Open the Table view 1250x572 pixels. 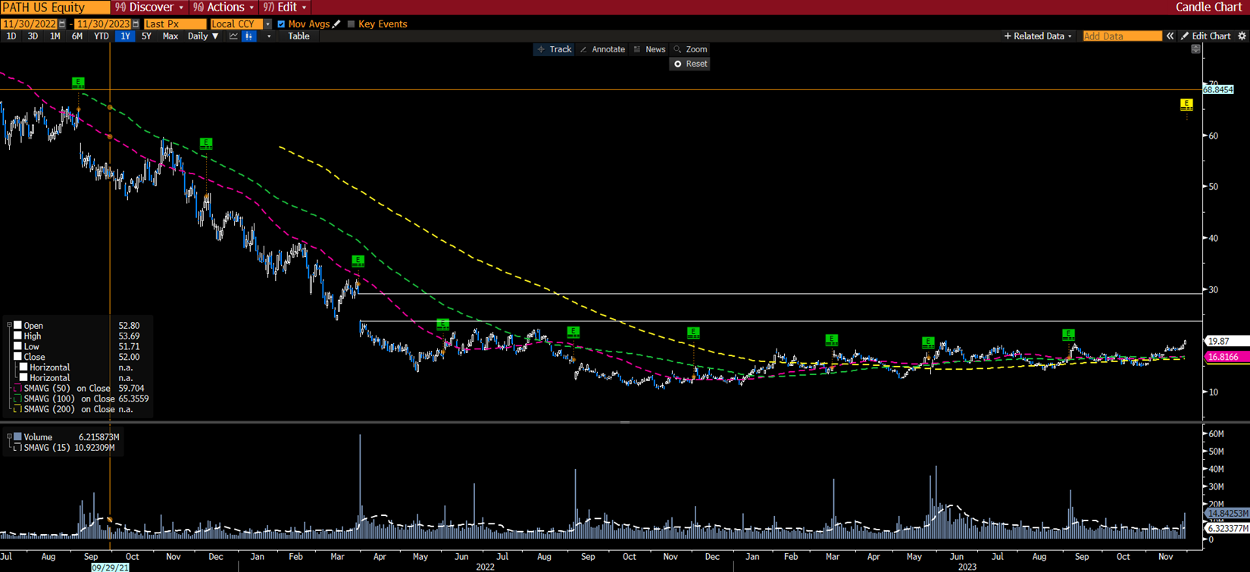[x=298, y=36]
